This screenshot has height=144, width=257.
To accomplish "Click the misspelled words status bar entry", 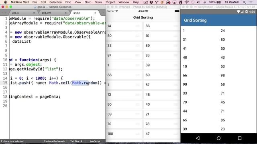I will 54,141.
